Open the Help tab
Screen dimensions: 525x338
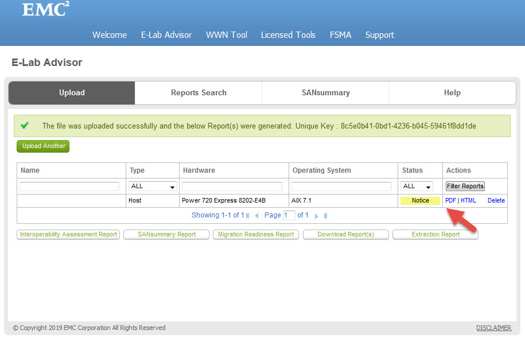pos(452,92)
